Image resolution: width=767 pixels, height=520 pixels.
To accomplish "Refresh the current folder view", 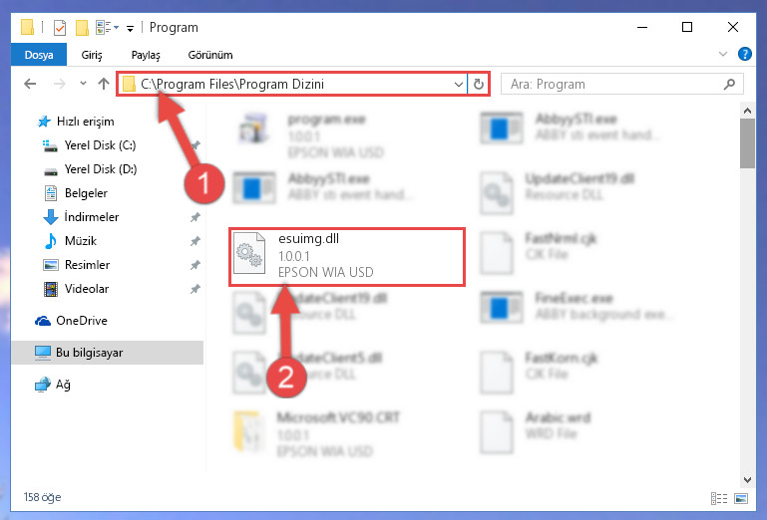I will pos(479,84).
